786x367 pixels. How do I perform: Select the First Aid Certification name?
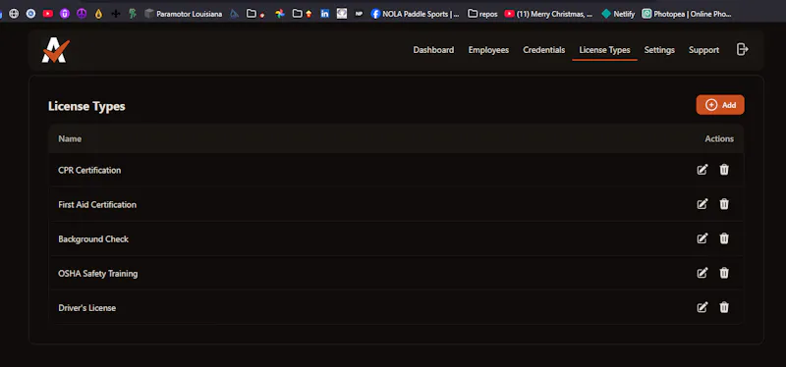coord(97,204)
